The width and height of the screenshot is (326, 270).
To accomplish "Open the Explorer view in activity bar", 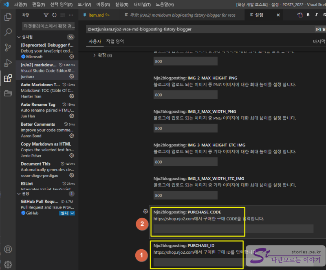I will pyautogui.click(x=8, y=17).
